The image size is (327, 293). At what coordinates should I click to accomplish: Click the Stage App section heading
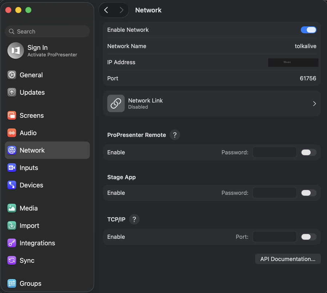point(121,177)
